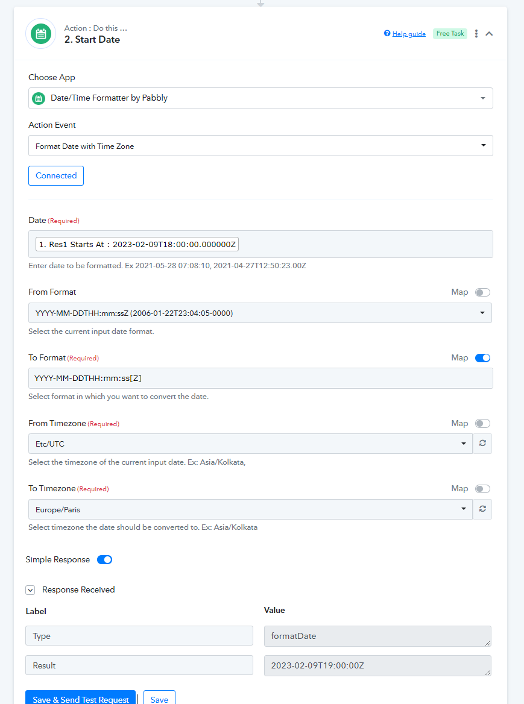The image size is (524, 704).
Task: Click Save & Send Test Request button
Action: point(80,699)
